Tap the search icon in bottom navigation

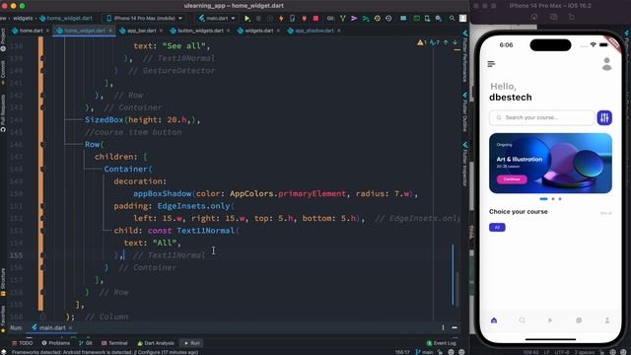coord(522,320)
